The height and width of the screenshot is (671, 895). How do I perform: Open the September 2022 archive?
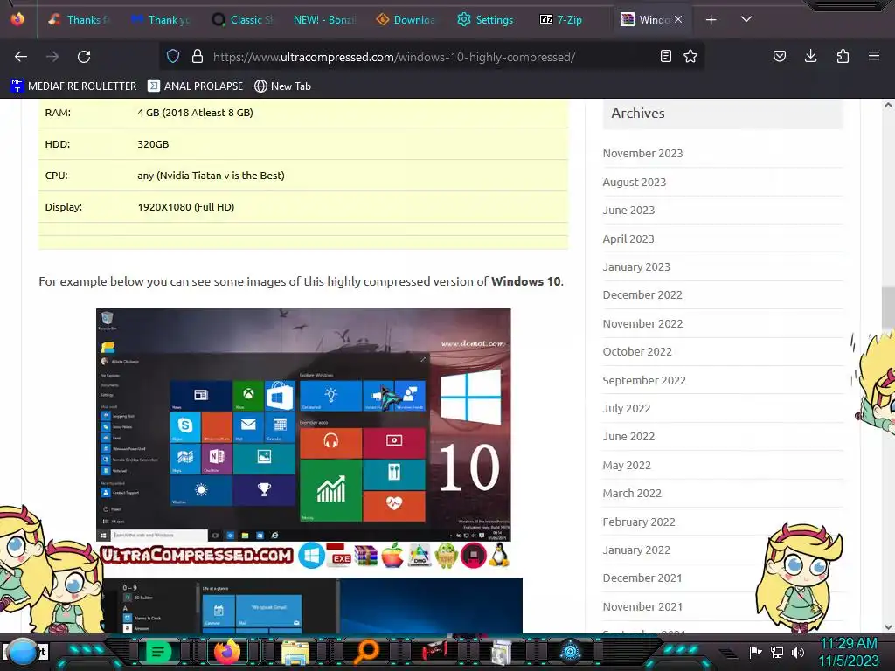click(644, 380)
